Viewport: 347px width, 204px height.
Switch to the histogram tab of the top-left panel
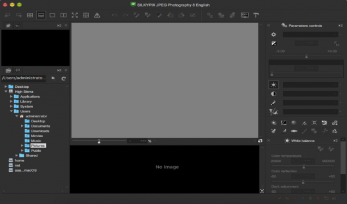18,25
